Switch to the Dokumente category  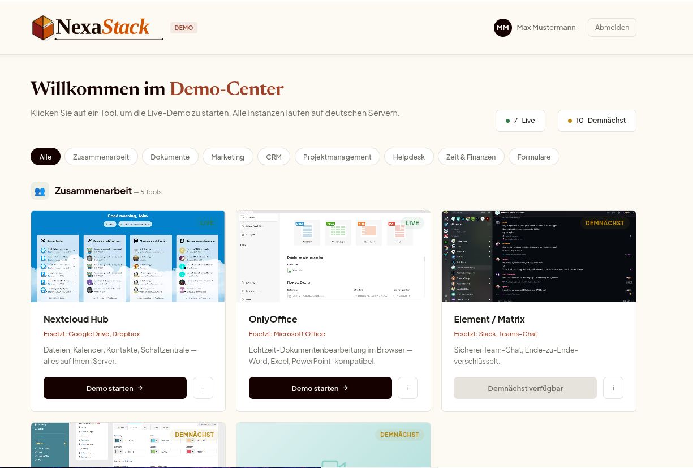[x=170, y=156]
